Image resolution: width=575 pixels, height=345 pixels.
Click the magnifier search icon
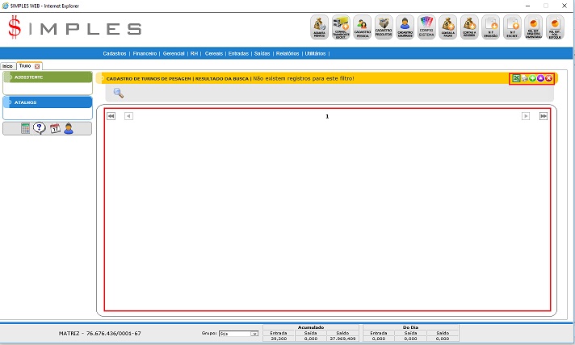click(119, 93)
